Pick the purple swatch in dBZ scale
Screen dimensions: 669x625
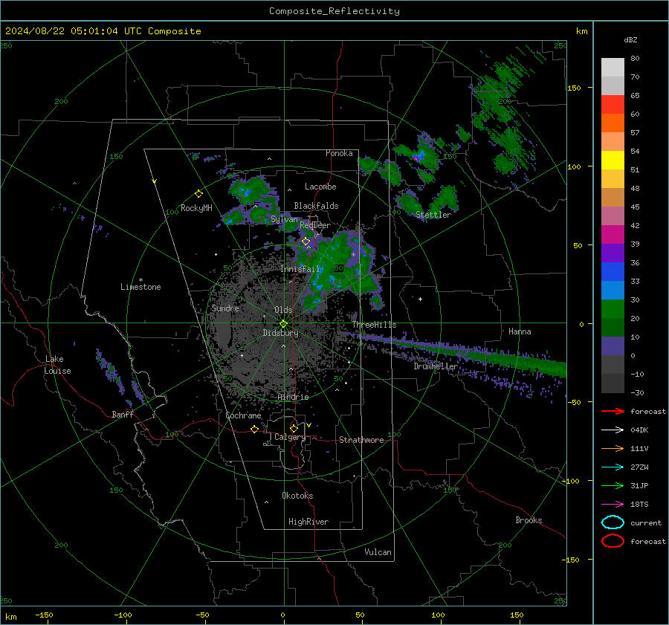[613, 253]
